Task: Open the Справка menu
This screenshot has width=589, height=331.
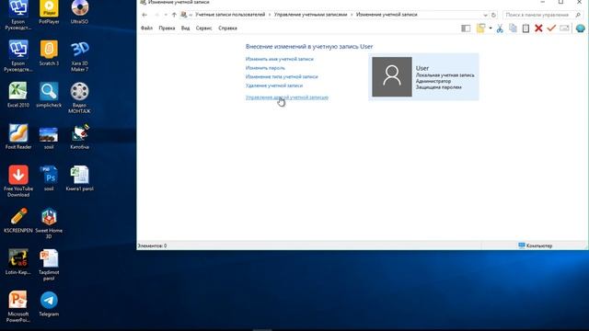Action: coord(227,29)
